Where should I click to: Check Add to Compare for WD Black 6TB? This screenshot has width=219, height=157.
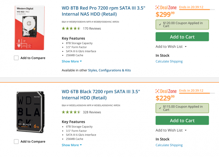tap(16, 142)
